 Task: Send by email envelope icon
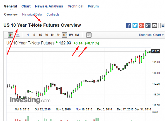click(x=154, y=25)
